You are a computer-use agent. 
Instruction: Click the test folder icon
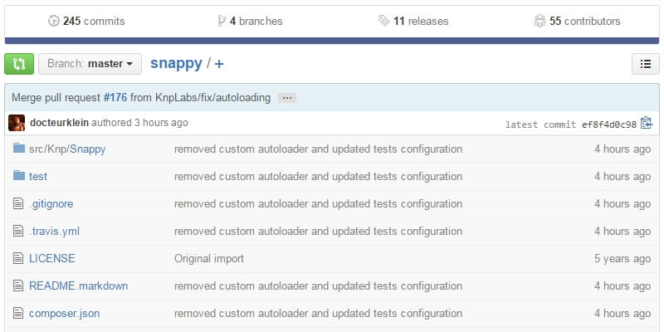tap(19, 177)
